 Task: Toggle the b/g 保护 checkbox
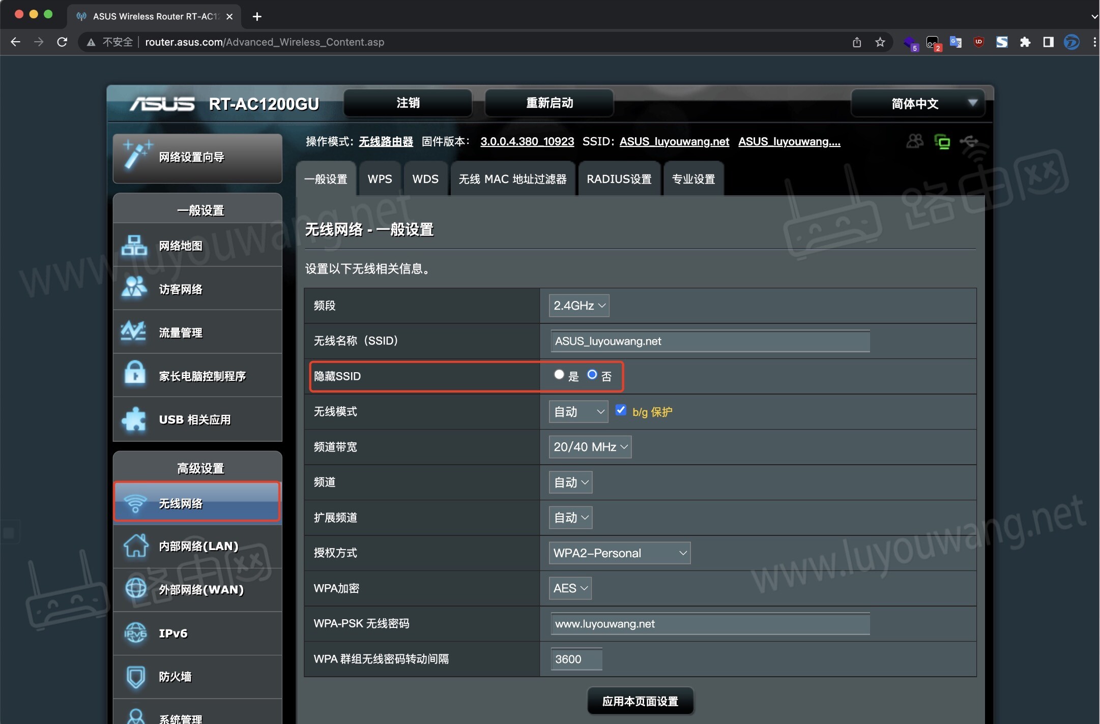click(621, 410)
